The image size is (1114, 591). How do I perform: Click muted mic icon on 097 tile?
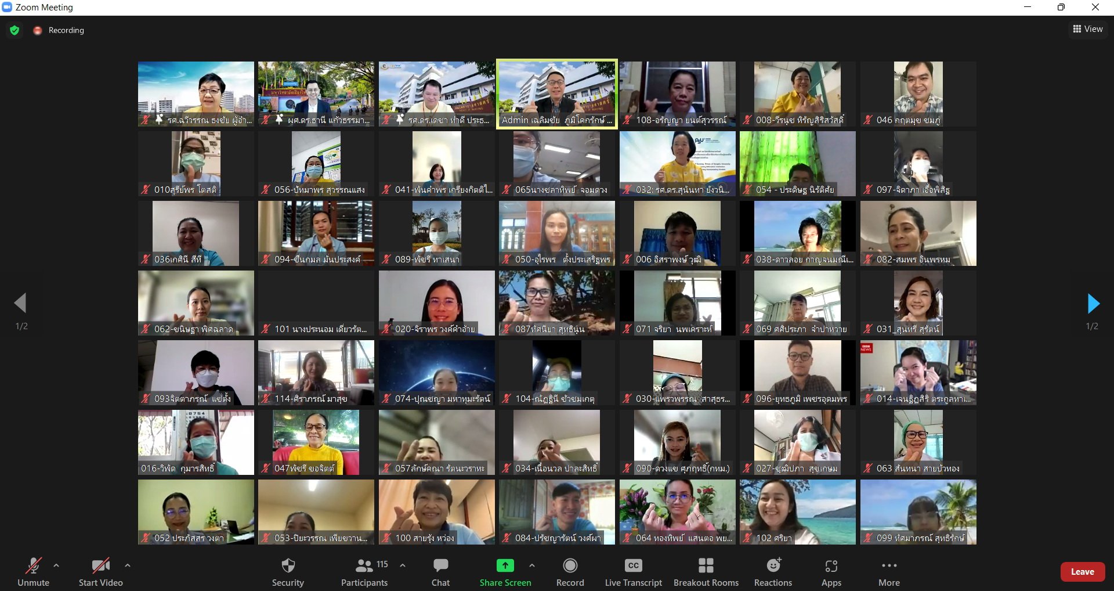(868, 190)
